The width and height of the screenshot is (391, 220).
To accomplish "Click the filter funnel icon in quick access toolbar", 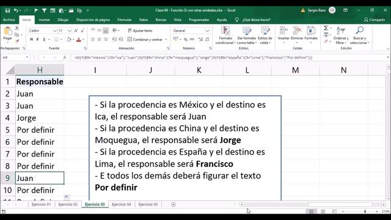I will (44, 10).
